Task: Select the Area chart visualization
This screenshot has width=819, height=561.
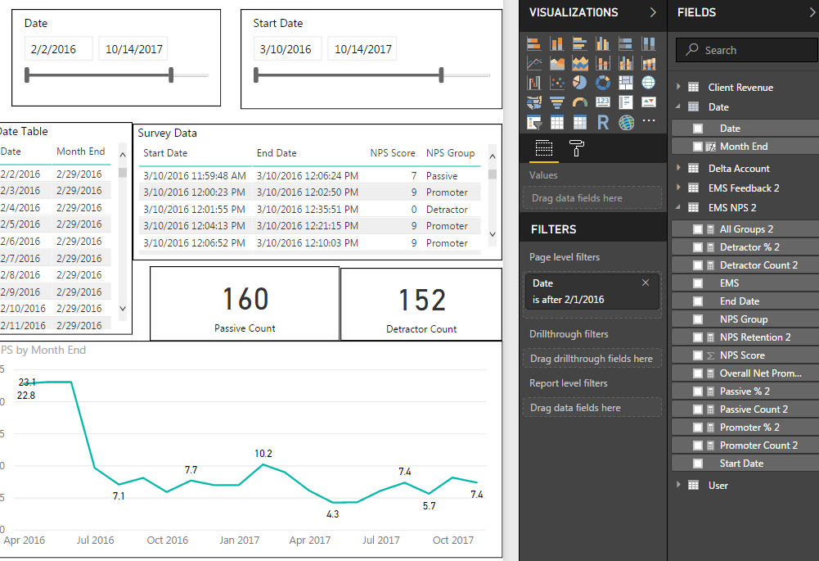Action: click(557, 64)
